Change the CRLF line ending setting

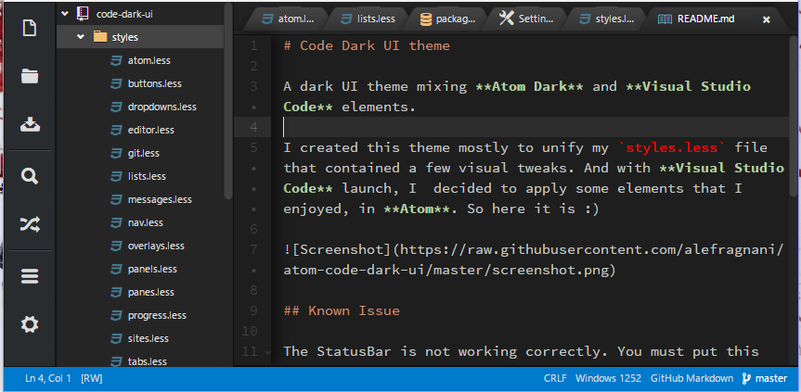[555, 379]
